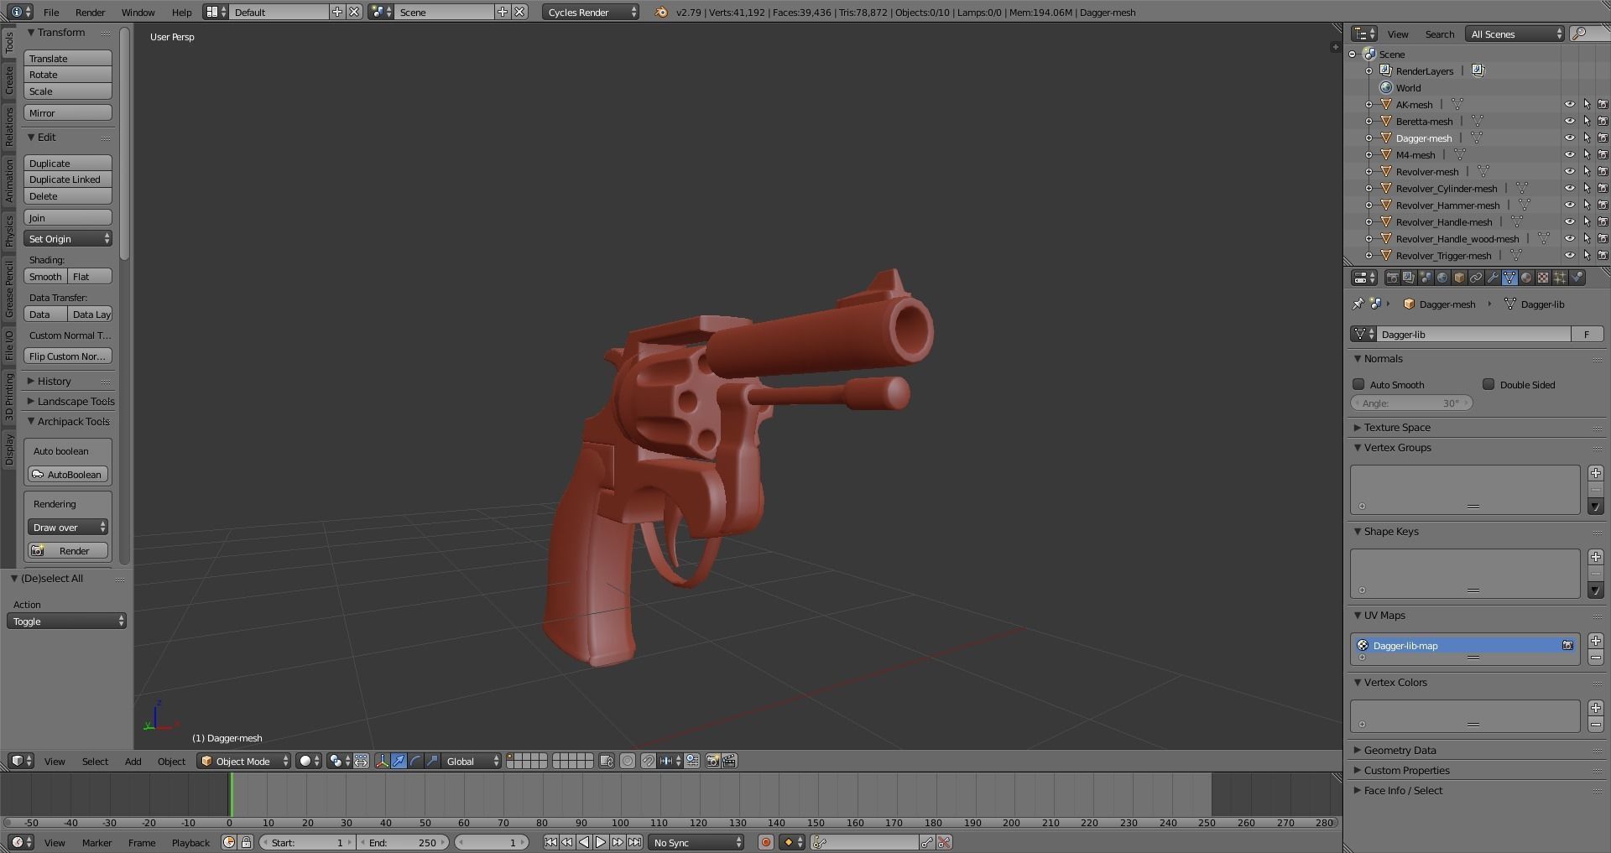This screenshot has width=1611, height=853.
Task: Click the OpenGL render image icon
Action: pos(712,761)
